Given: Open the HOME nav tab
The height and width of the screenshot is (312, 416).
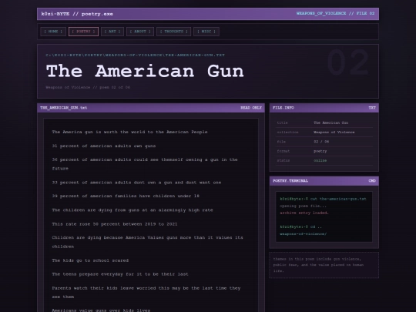Looking at the screenshot, I should pyautogui.click(x=53, y=32).
